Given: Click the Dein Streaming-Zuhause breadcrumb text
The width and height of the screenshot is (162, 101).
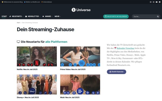Looking at the screenshot, I should pos(30,23).
